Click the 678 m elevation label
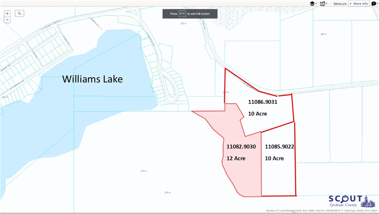Viewport: 379px width, 214px height. (x=144, y=171)
